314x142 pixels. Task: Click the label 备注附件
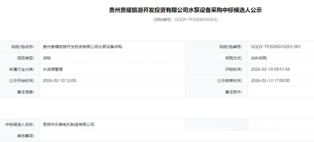pos(234,92)
